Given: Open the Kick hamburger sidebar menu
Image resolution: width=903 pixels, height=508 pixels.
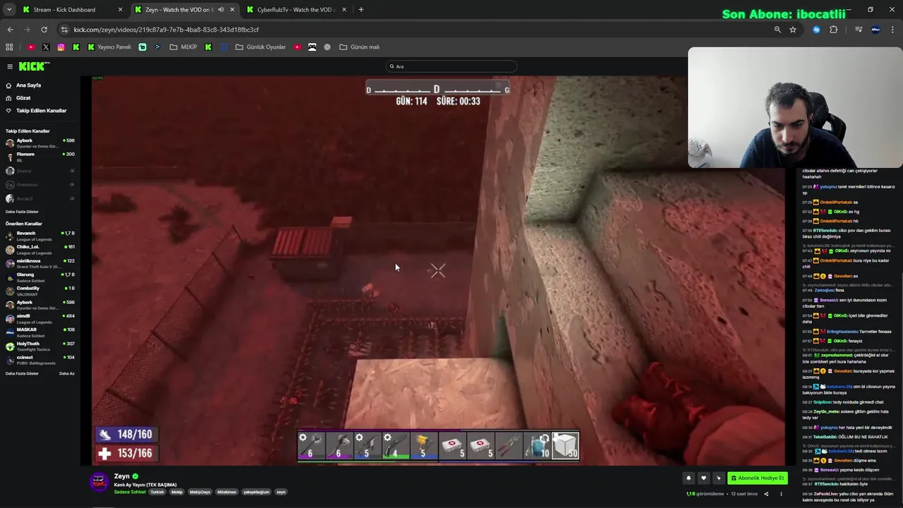Looking at the screenshot, I should 10,66.
